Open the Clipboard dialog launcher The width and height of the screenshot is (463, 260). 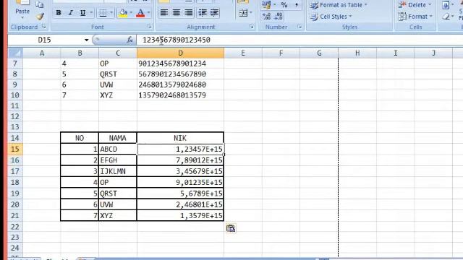click(44, 27)
